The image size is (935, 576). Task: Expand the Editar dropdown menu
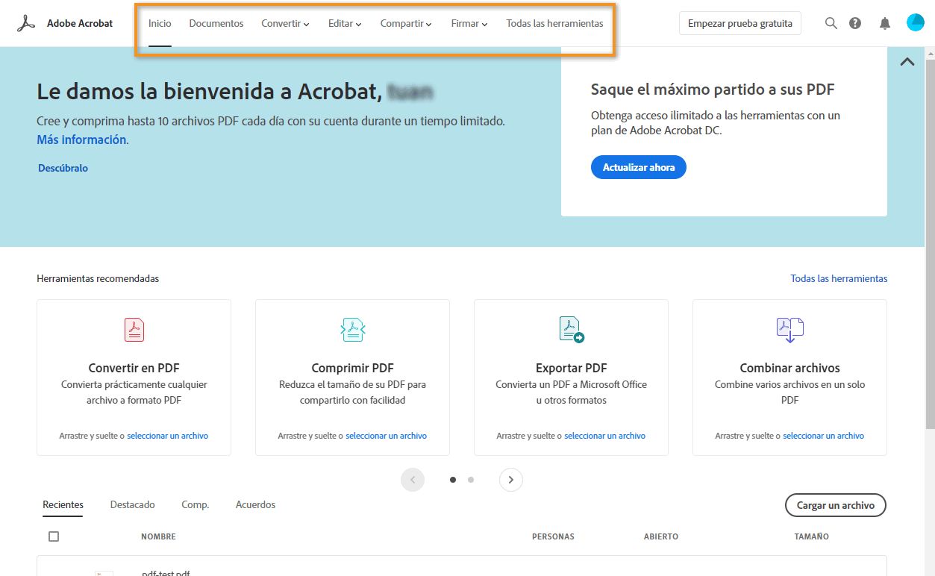click(345, 23)
